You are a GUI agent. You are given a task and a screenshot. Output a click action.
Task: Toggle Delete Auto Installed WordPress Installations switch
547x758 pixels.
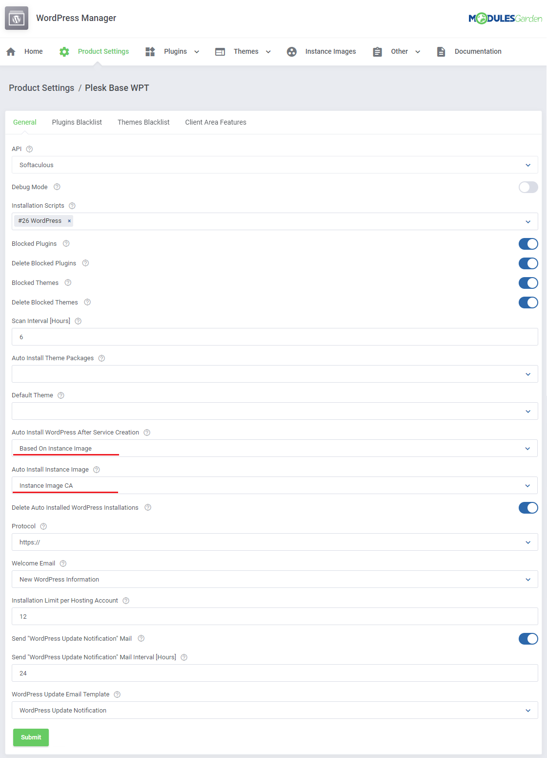[x=528, y=508]
